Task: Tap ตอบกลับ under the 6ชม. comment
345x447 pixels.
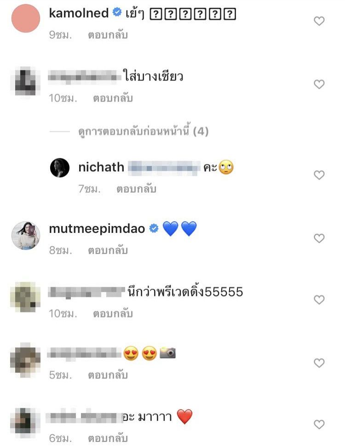Action: (x=108, y=438)
